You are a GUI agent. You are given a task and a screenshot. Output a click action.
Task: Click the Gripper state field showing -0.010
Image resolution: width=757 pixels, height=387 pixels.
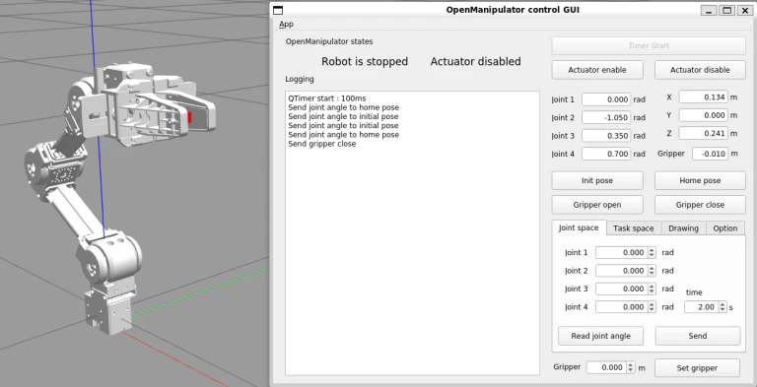[710, 154]
